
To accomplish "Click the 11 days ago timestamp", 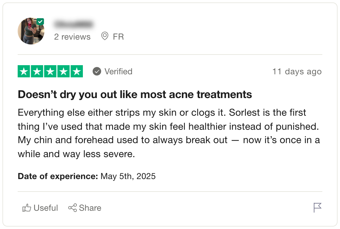I will (x=297, y=72).
